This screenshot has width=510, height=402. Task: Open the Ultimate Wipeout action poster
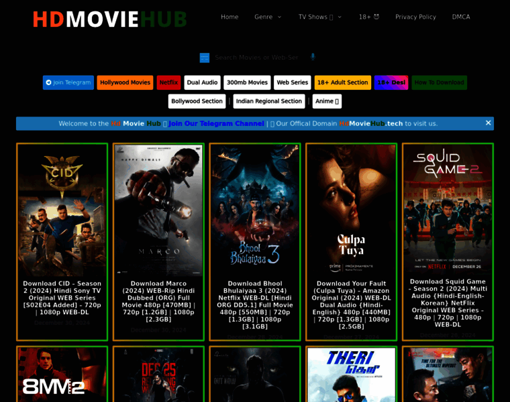point(448,375)
